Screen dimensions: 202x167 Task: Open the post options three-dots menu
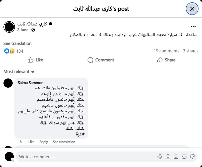pos(193,26)
